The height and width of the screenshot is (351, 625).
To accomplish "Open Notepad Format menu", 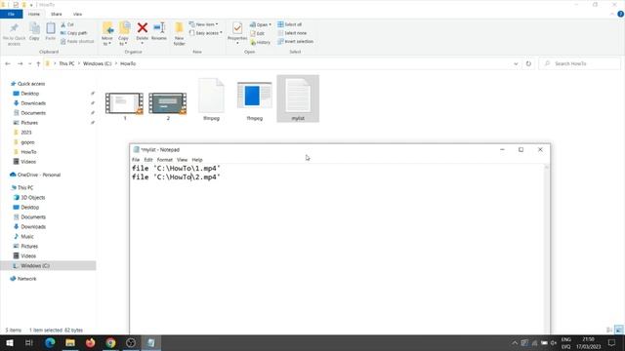I will pyautogui.click(x=165, y=160).
